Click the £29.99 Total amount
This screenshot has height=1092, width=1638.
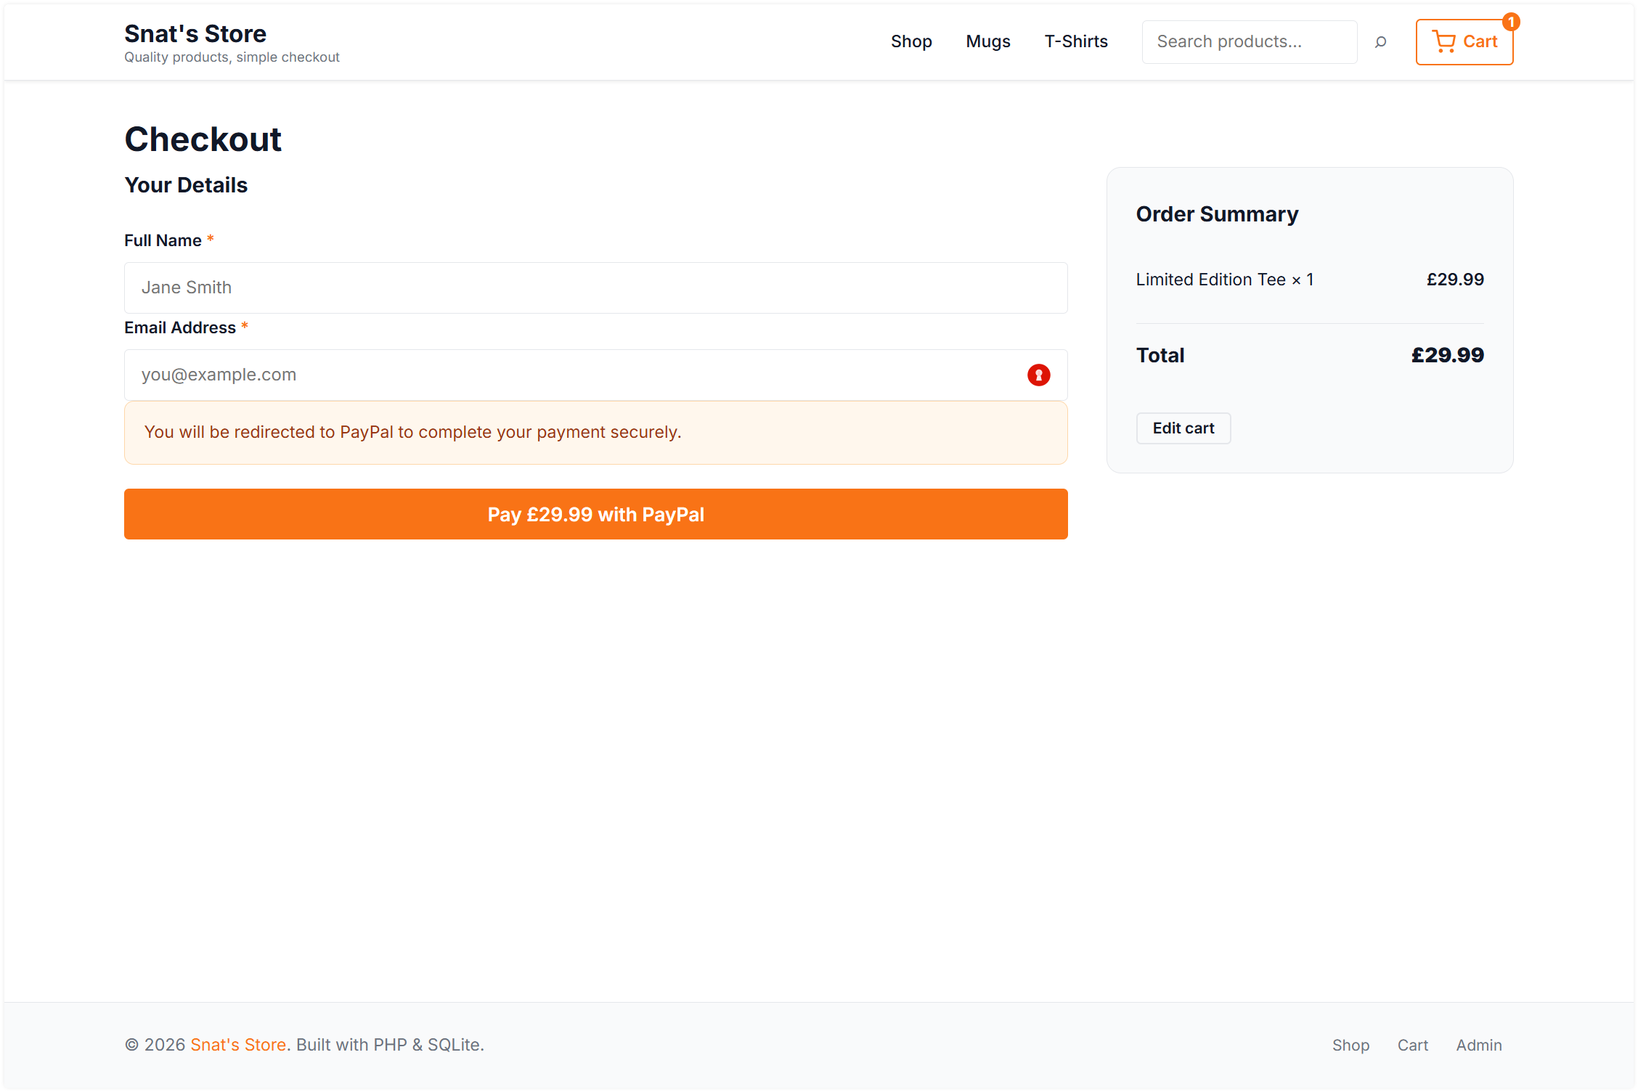(1448, 355)
